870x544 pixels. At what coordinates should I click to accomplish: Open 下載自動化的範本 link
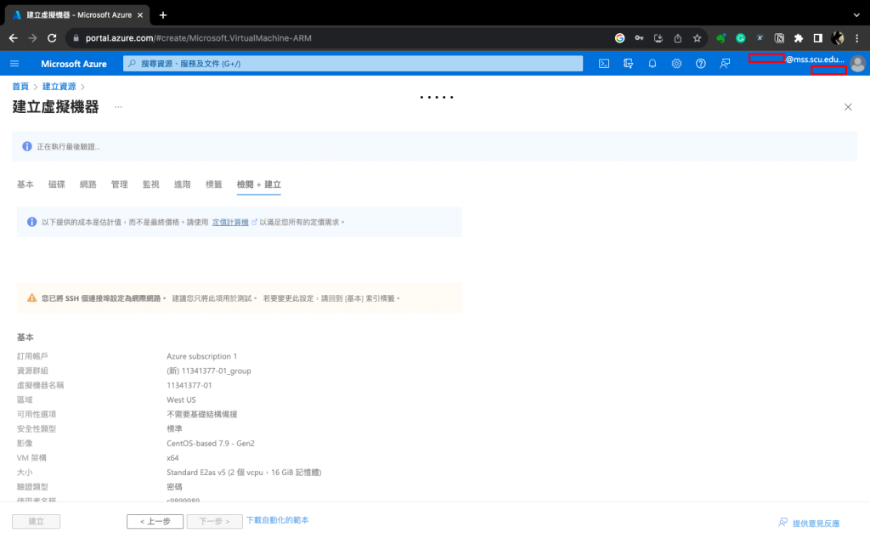point(278,520)
